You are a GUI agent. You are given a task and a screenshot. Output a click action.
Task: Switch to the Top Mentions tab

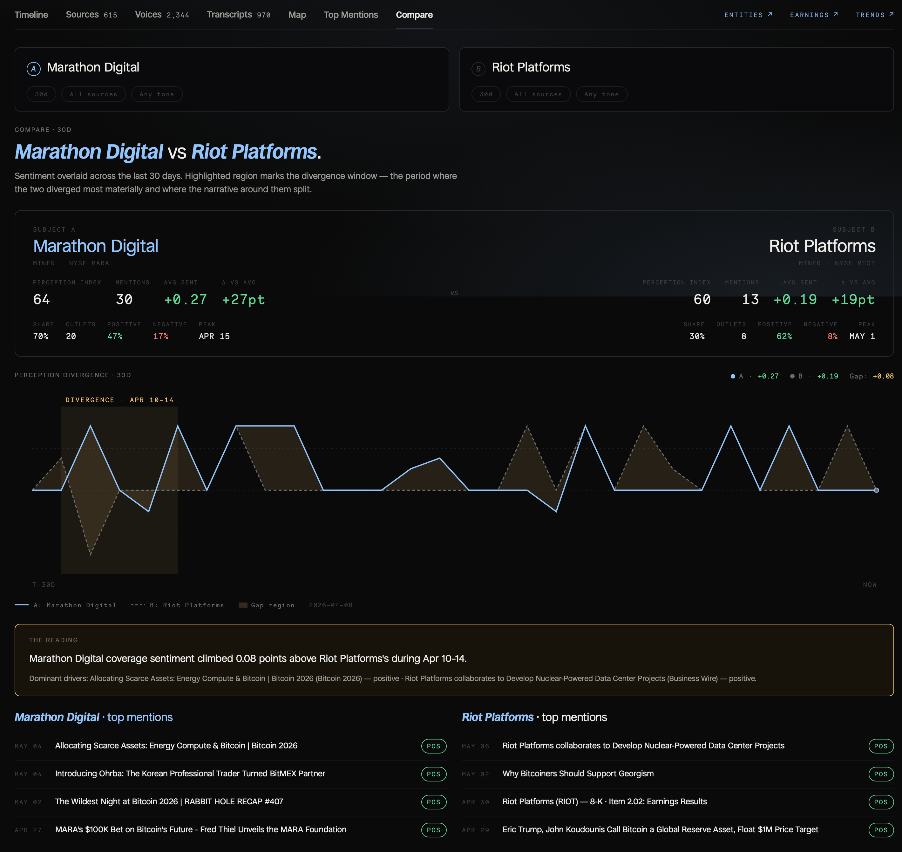[x=351, y=15]
